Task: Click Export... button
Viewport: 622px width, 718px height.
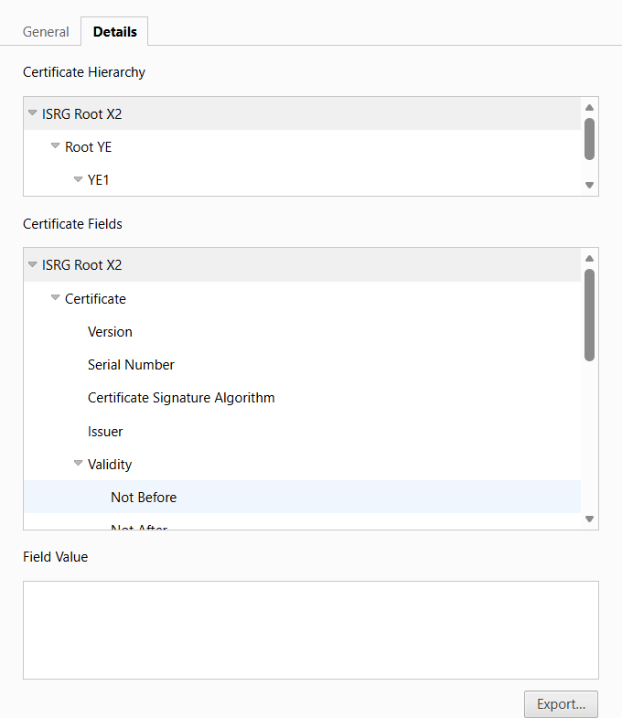Action: 561,703
